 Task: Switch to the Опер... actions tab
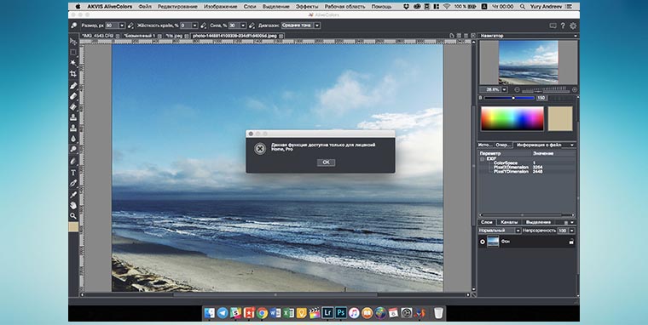pyautogui.click(x=503, y=145)
